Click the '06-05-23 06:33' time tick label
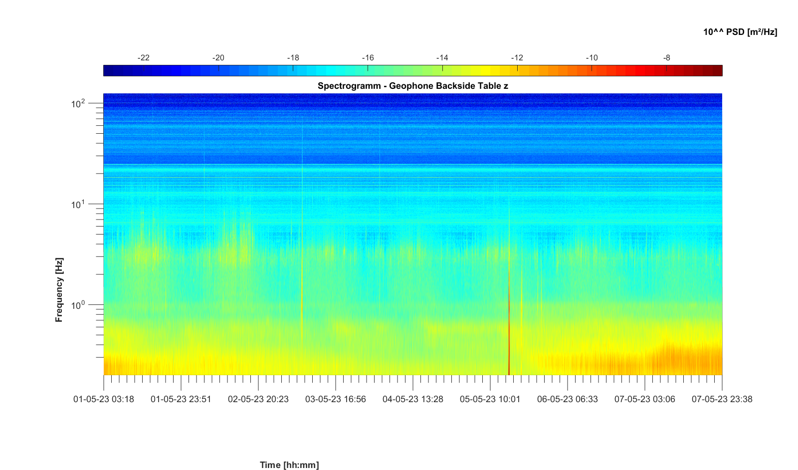This screenshot has height=470, width=798. [x=568, y=399]
